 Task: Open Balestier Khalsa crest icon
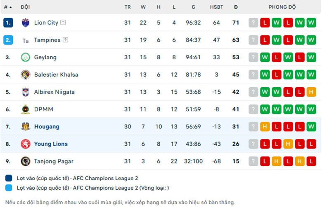[26, 74]
